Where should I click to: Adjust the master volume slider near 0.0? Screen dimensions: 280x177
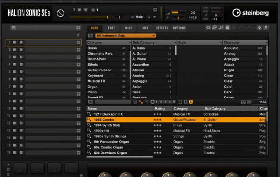(178, 12)
